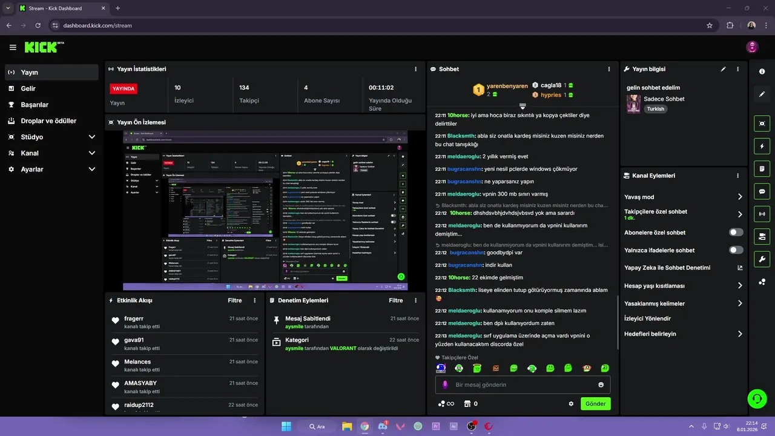Open Sohbet panel options menu
Image resolution: width=775 pixels, height=436 pixels.
click(x=609, y=69)
